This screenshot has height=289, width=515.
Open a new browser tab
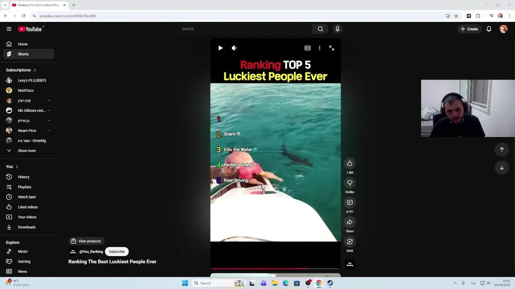click(74, 5)
